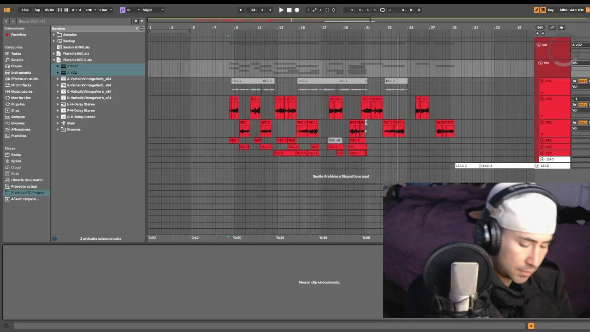Viewport: 590px width, 332px height.
Task: Click the browser search field
Action: 74,21
